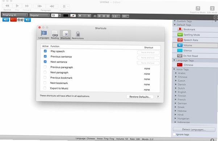Click Play speech shortcut recorder field
Screen dimensions: 218x141
point(148,52)
